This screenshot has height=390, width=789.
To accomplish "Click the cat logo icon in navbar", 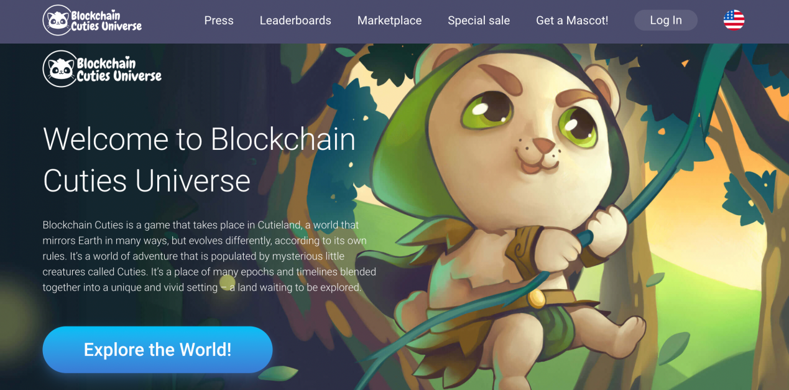I will pos(57,21).
